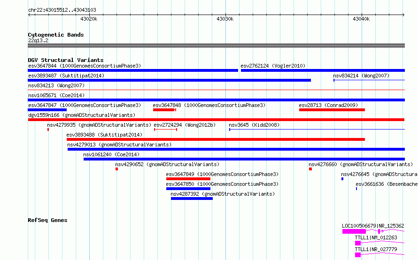Click the esv3661636 tiny blue marker
The height and width of the screenshot is (260, 418).
[356, 189]
